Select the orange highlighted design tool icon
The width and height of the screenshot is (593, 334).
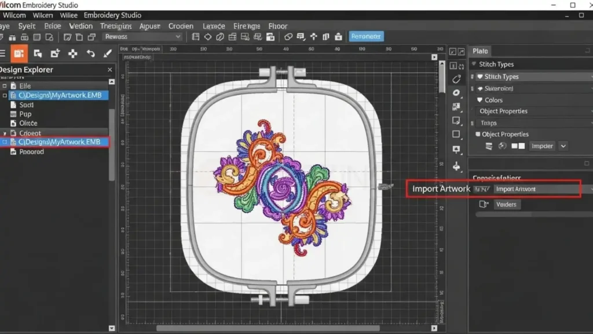19,53
